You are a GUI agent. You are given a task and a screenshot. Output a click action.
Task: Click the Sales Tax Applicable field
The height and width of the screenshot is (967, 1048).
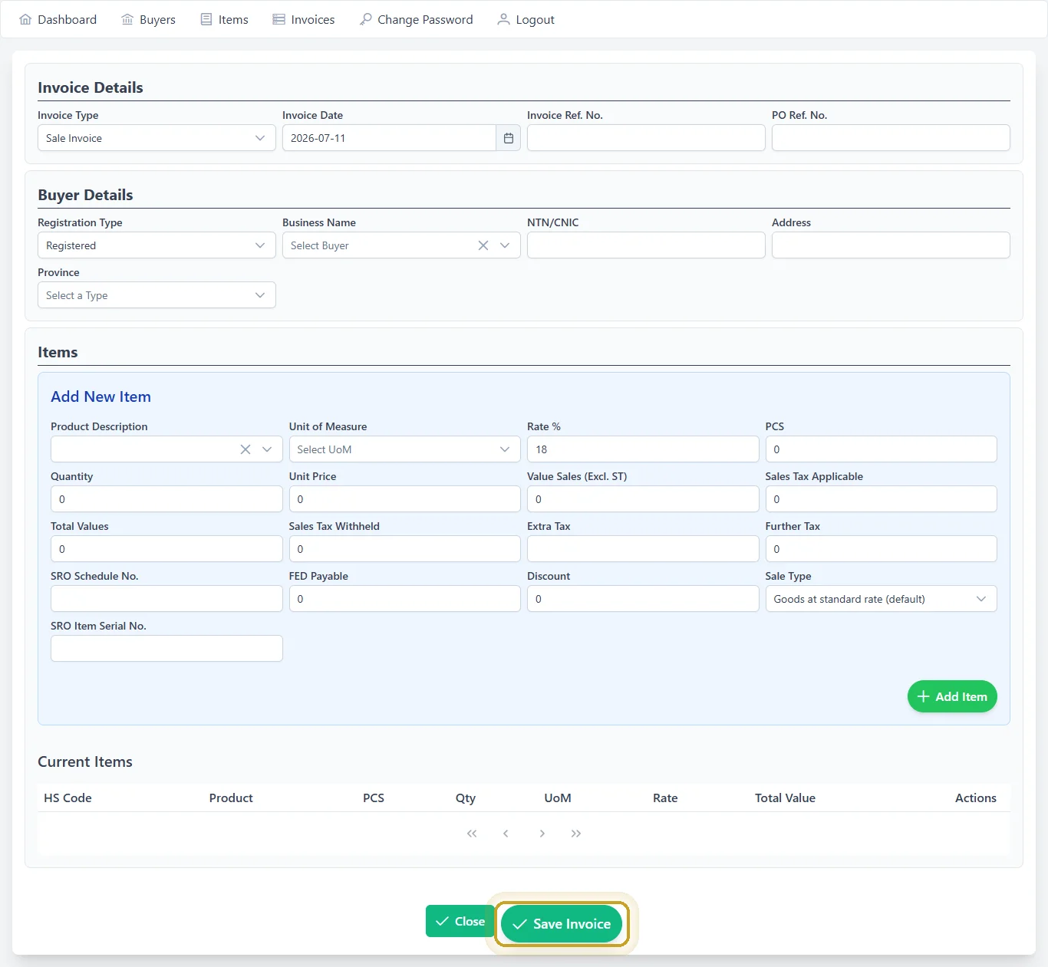[x=881, y=499]
